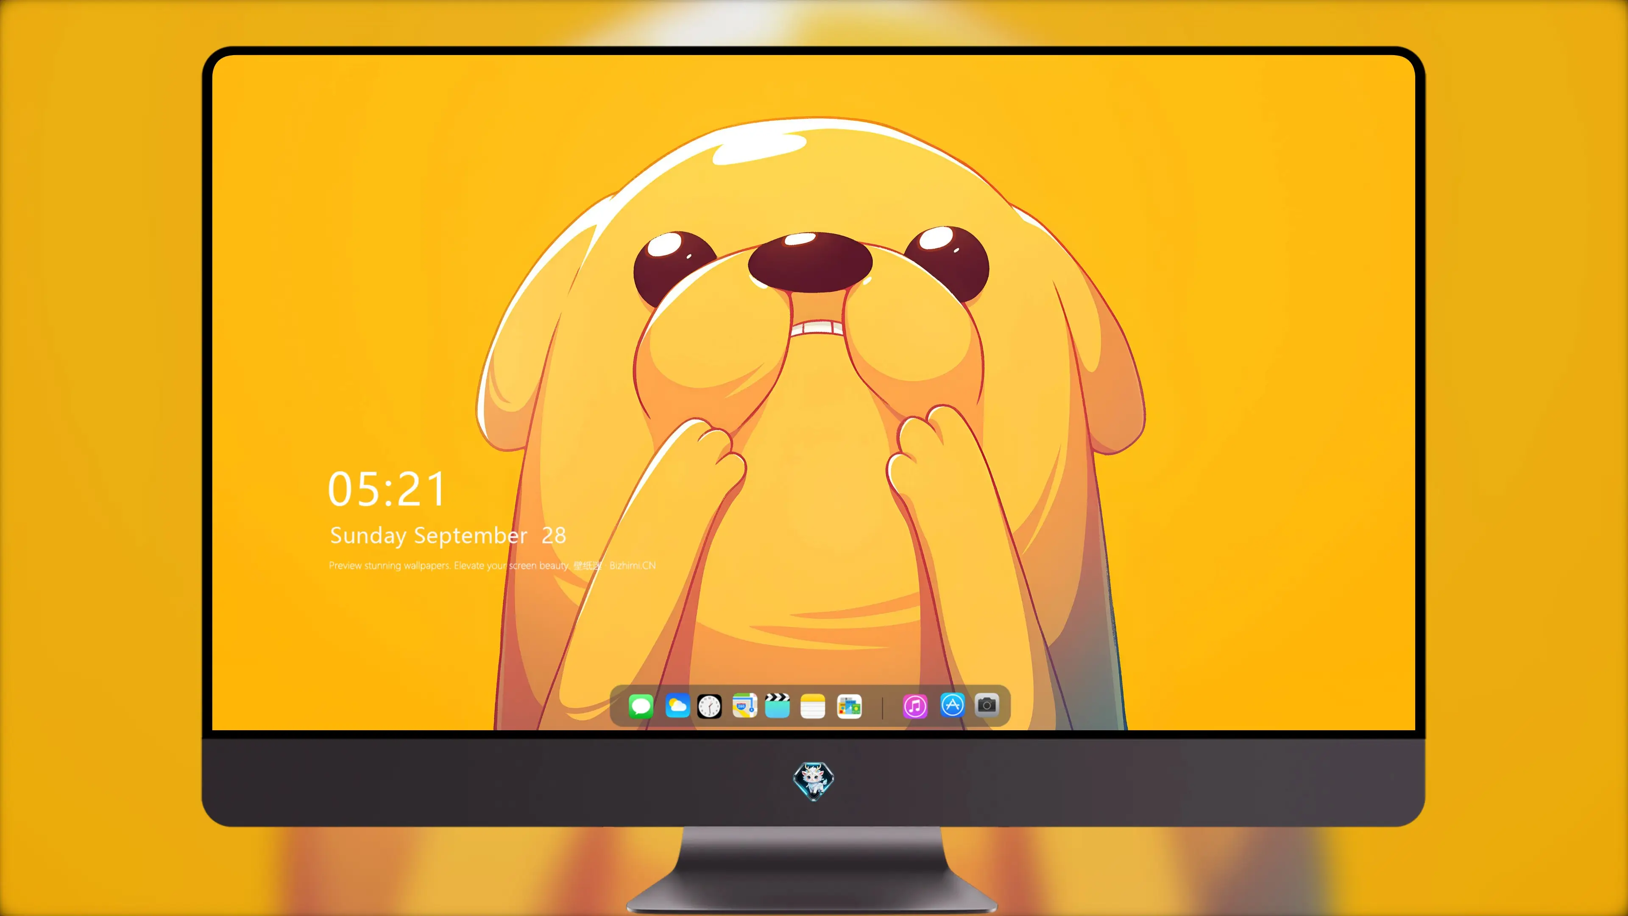Screen dimensions: 1628x916
Task: Open the pink iTunes music app
Action: 915,706
